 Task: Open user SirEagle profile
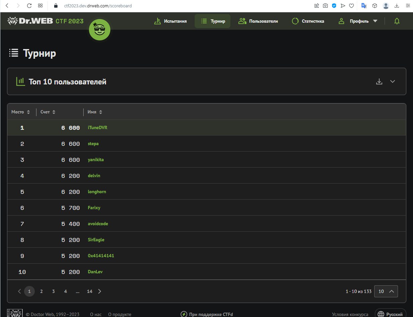(x=96, y=240)
